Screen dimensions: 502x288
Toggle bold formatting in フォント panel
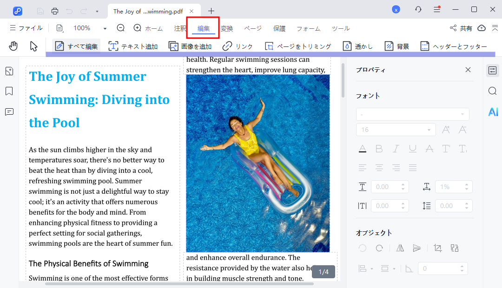[x=379, y=148]
